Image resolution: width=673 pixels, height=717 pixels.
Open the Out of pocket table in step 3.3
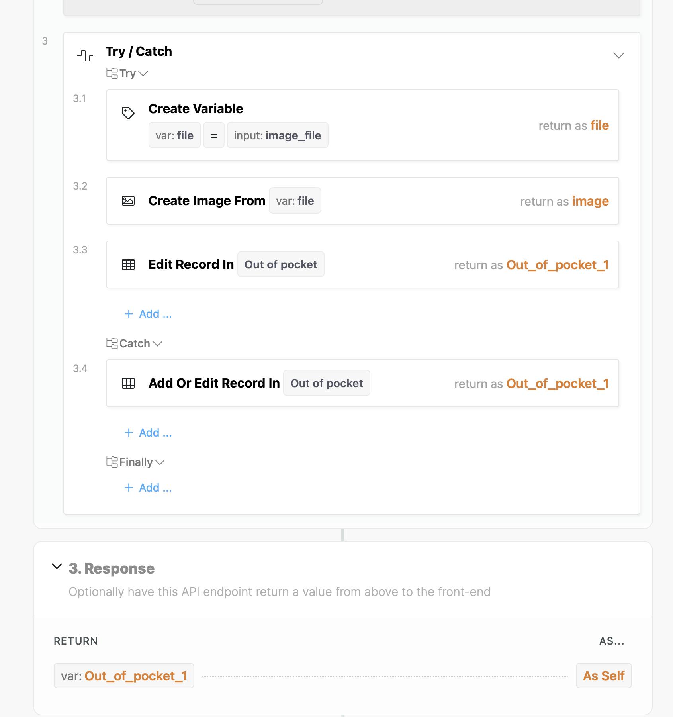(281, 264)
